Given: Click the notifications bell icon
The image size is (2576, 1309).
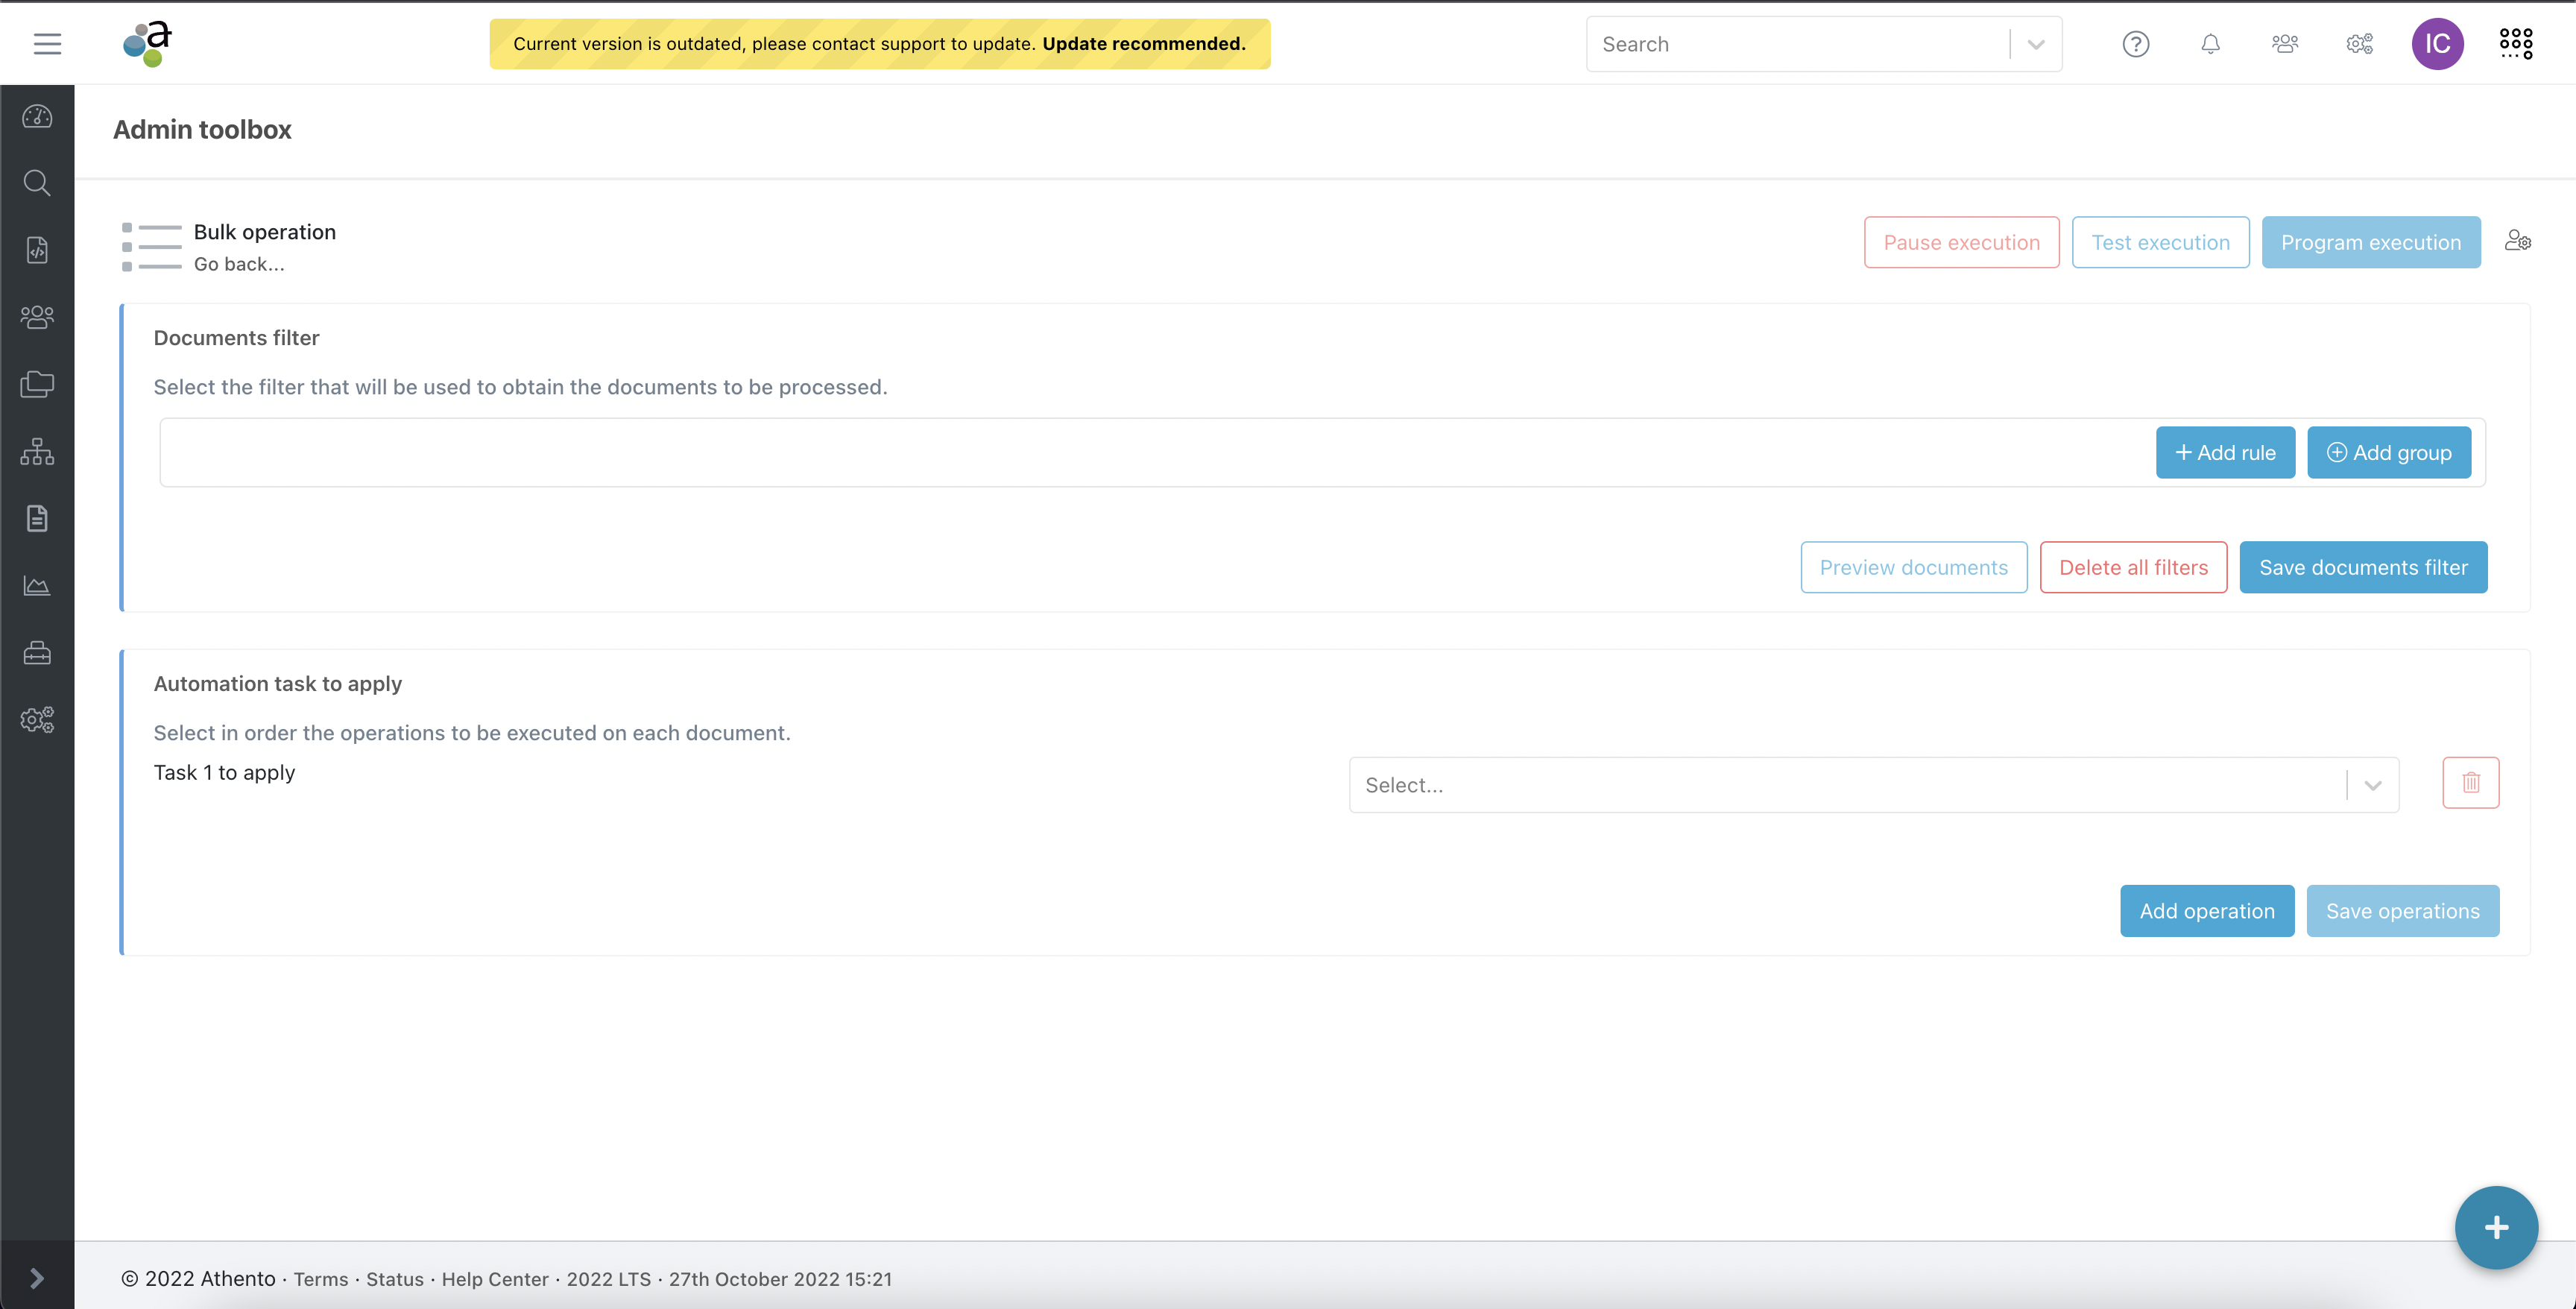Looking at the screenshot, I should 2210,44.
